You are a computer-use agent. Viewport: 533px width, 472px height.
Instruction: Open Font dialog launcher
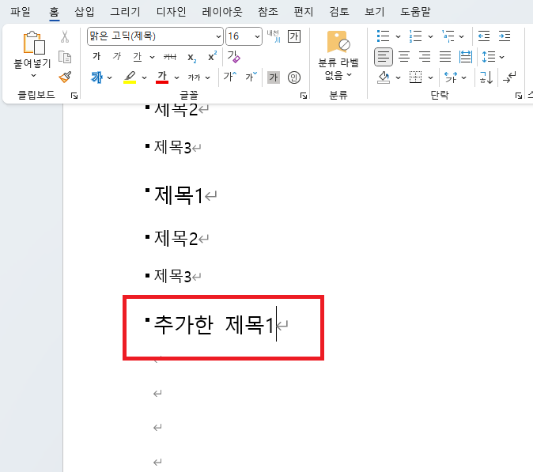pyautogui.click(x=304, y=96)
